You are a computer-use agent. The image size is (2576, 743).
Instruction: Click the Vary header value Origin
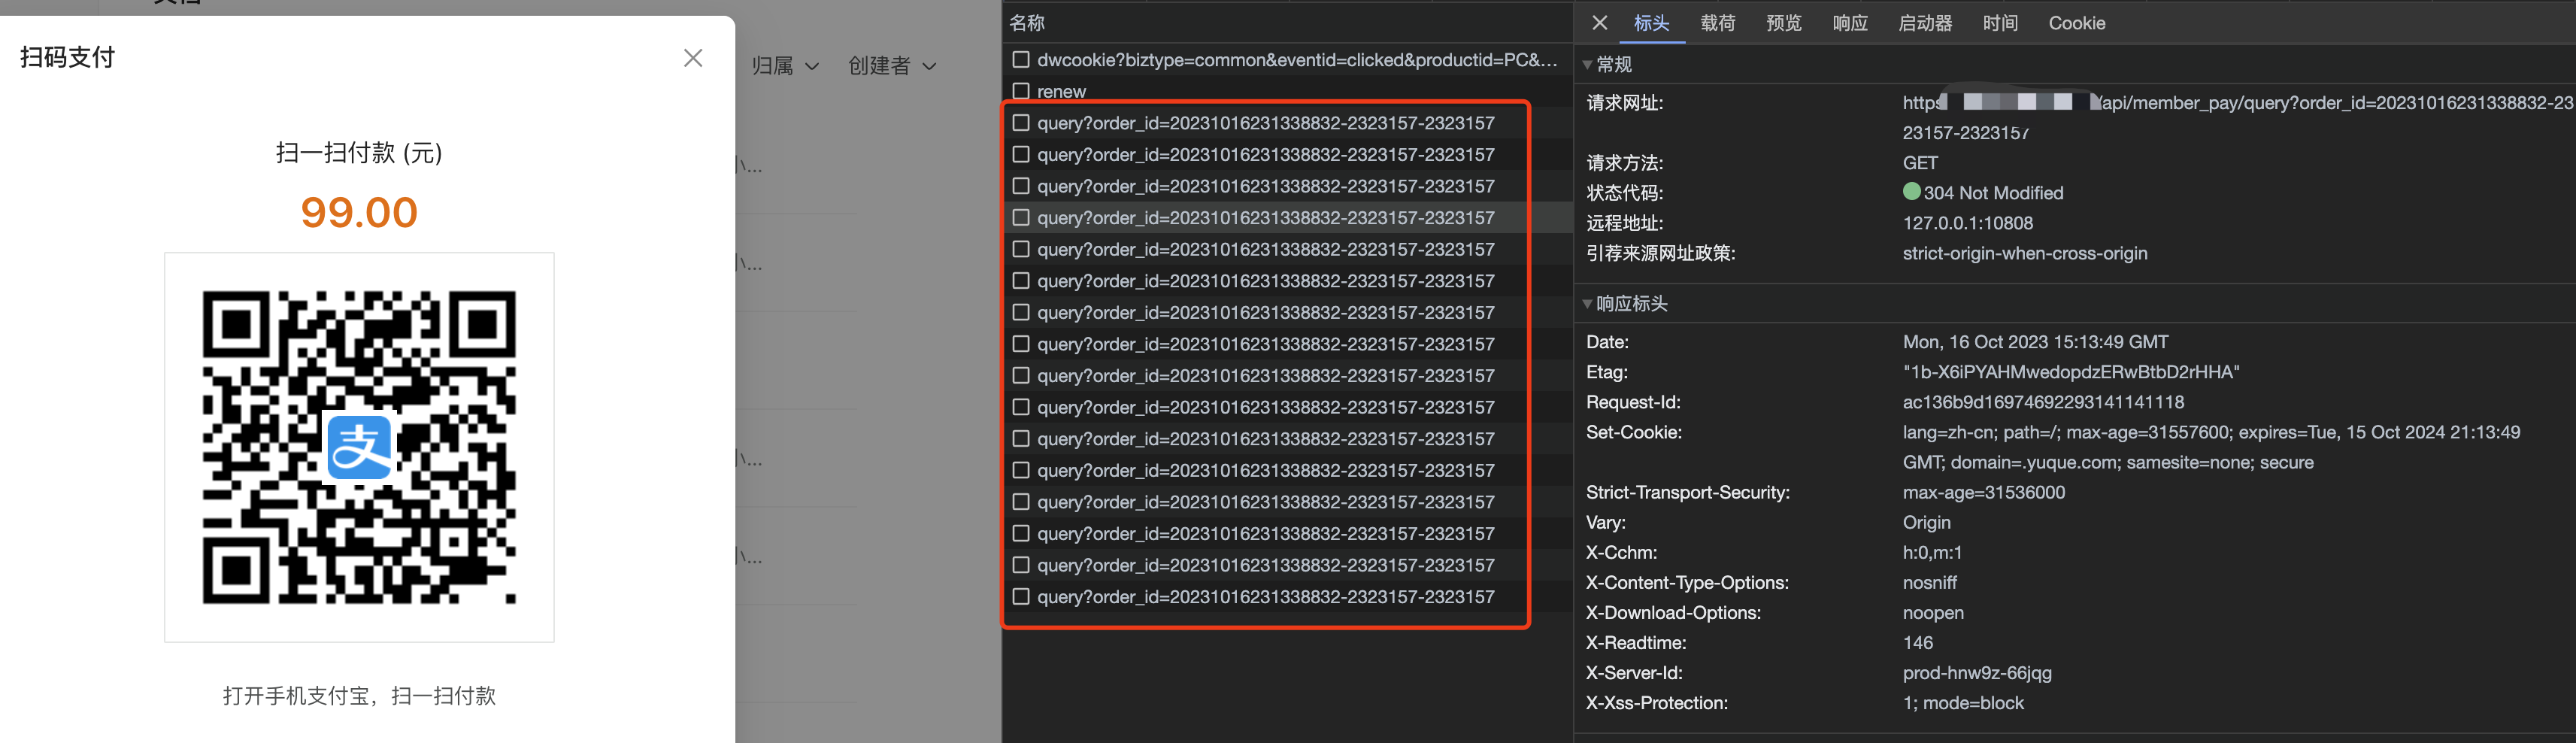pos(1926,522)
